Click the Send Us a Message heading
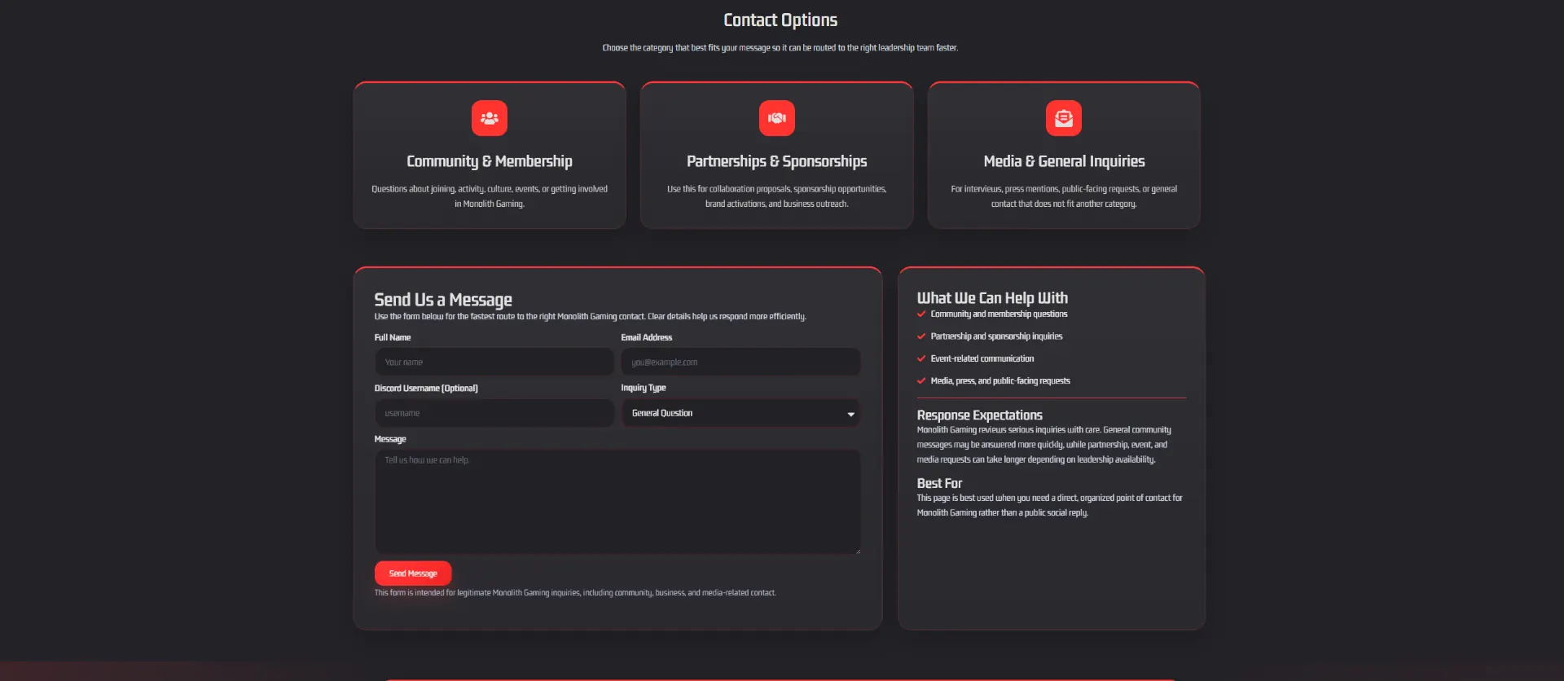The image size is (1564, 681). (443, 300)
